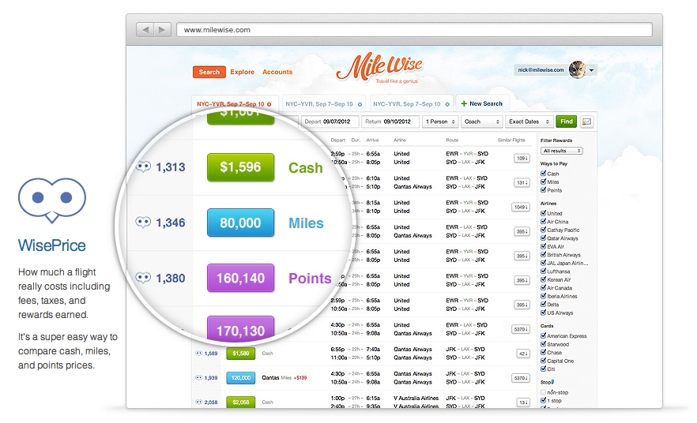Uncheck the Cash way to pay
This screenshot has width=697, height=423.
coord(543,173)
